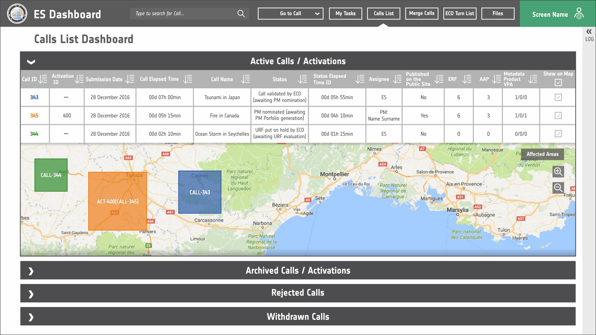Open the ECO Turn List tab
This screenshot has height=335, width=596.
pos(460,14)
